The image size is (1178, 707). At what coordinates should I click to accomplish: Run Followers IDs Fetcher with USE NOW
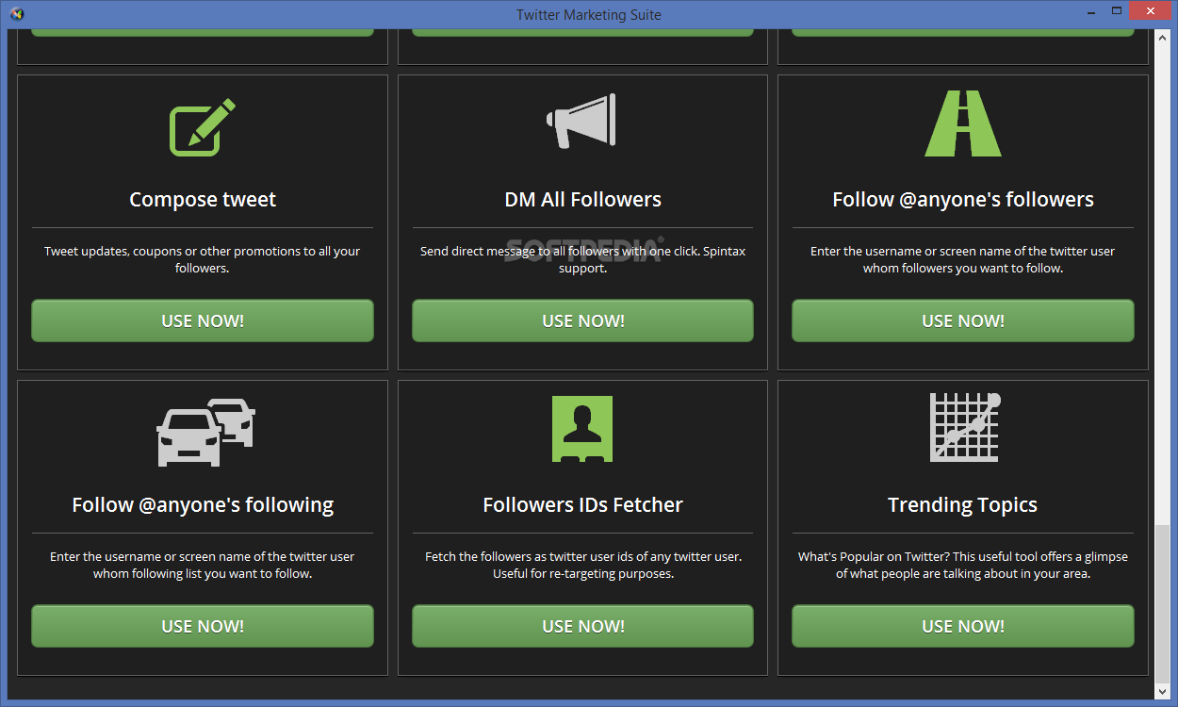(x=582, y=626)
